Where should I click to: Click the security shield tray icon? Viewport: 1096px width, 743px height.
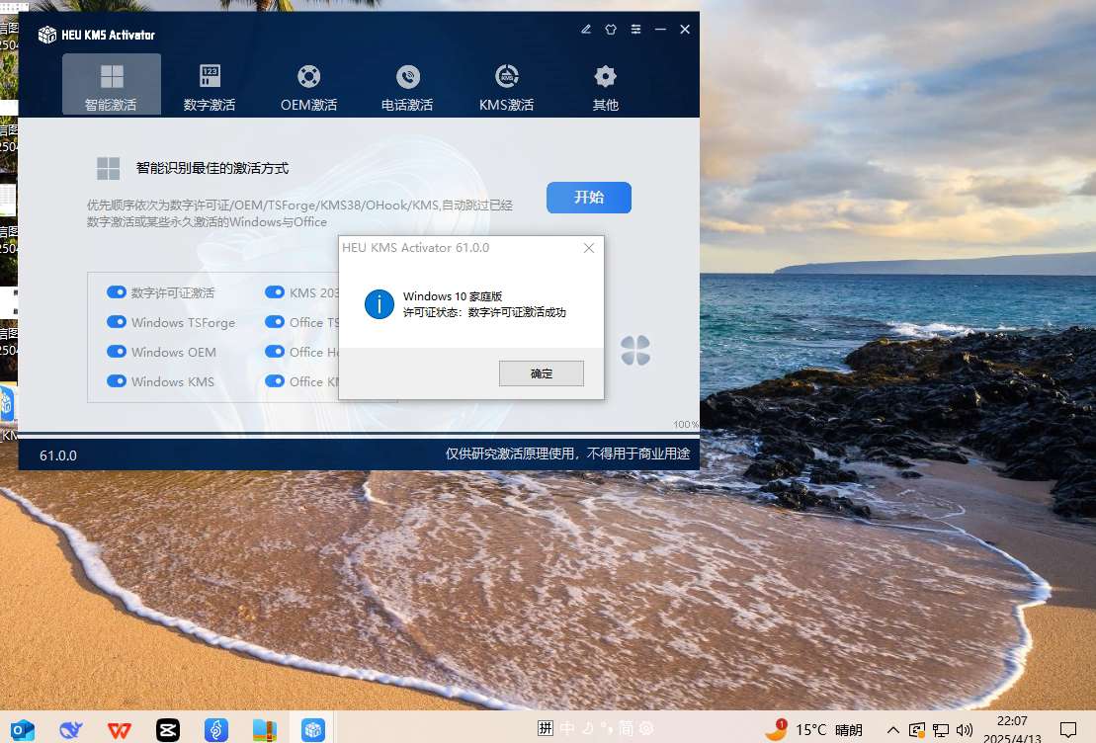point(917,730)
